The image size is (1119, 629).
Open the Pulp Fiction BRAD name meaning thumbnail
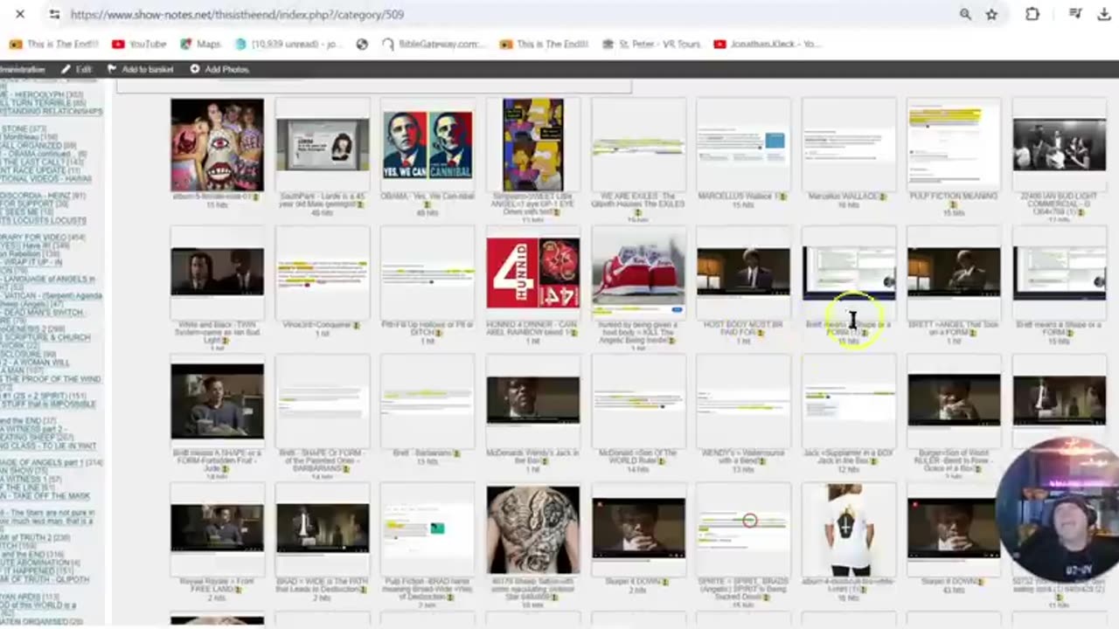coord(427,529)
